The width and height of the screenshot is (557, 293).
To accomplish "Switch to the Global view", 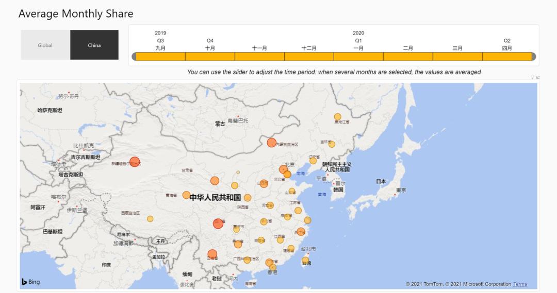I will coord(45,45).
